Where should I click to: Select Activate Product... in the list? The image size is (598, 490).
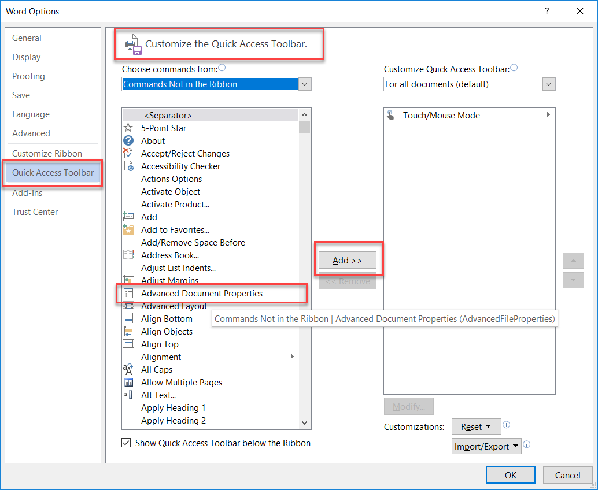210,204
